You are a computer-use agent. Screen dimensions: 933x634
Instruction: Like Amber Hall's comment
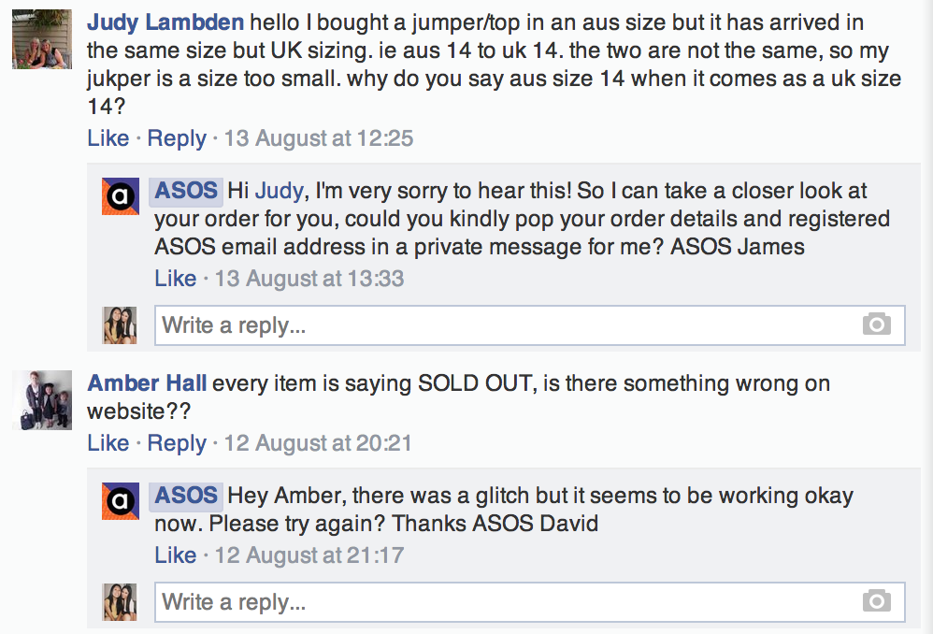pos(108,443)
